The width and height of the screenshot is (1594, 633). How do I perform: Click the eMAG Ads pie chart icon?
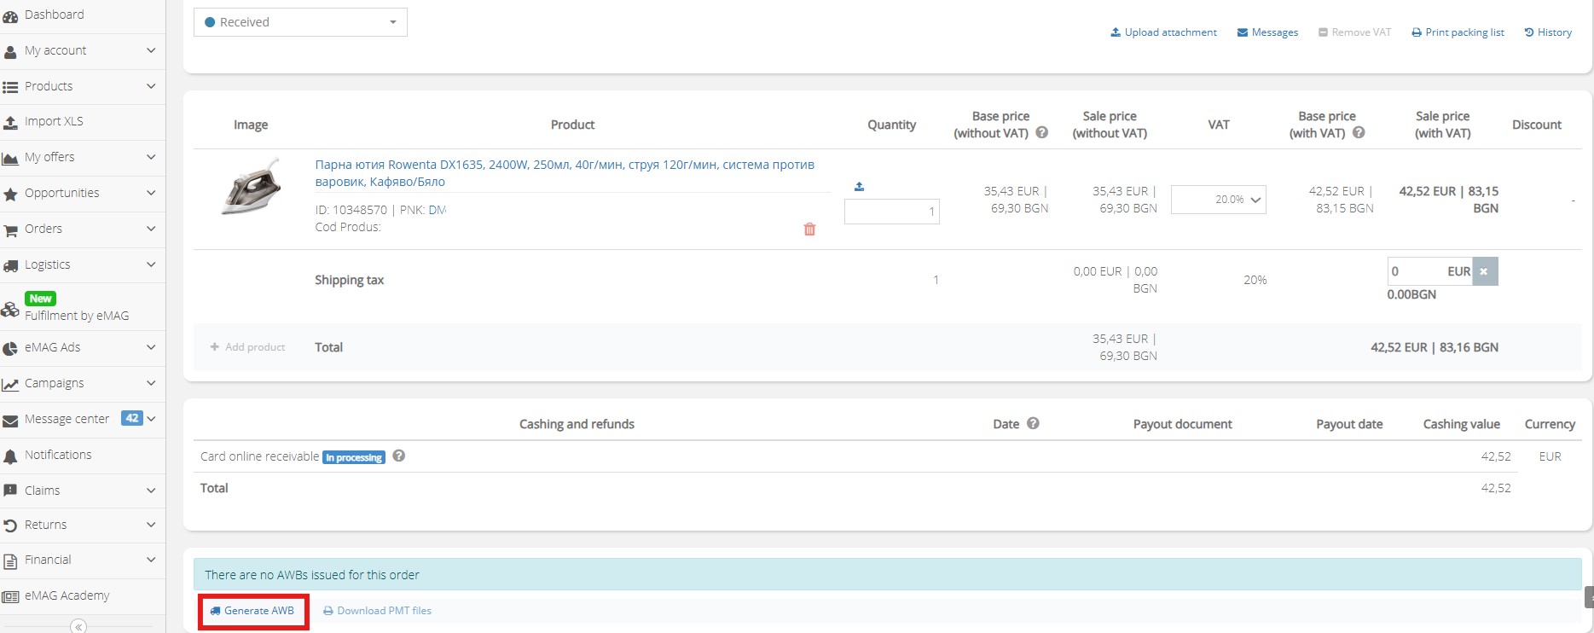point(10,348)
